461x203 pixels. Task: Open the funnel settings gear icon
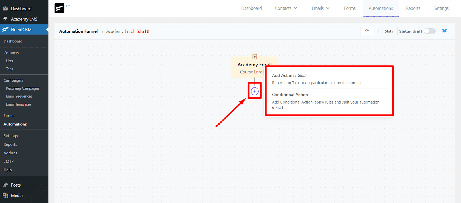(x=367, y=31)
